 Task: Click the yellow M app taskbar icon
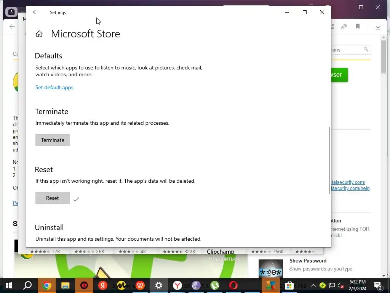coord(121,285)
